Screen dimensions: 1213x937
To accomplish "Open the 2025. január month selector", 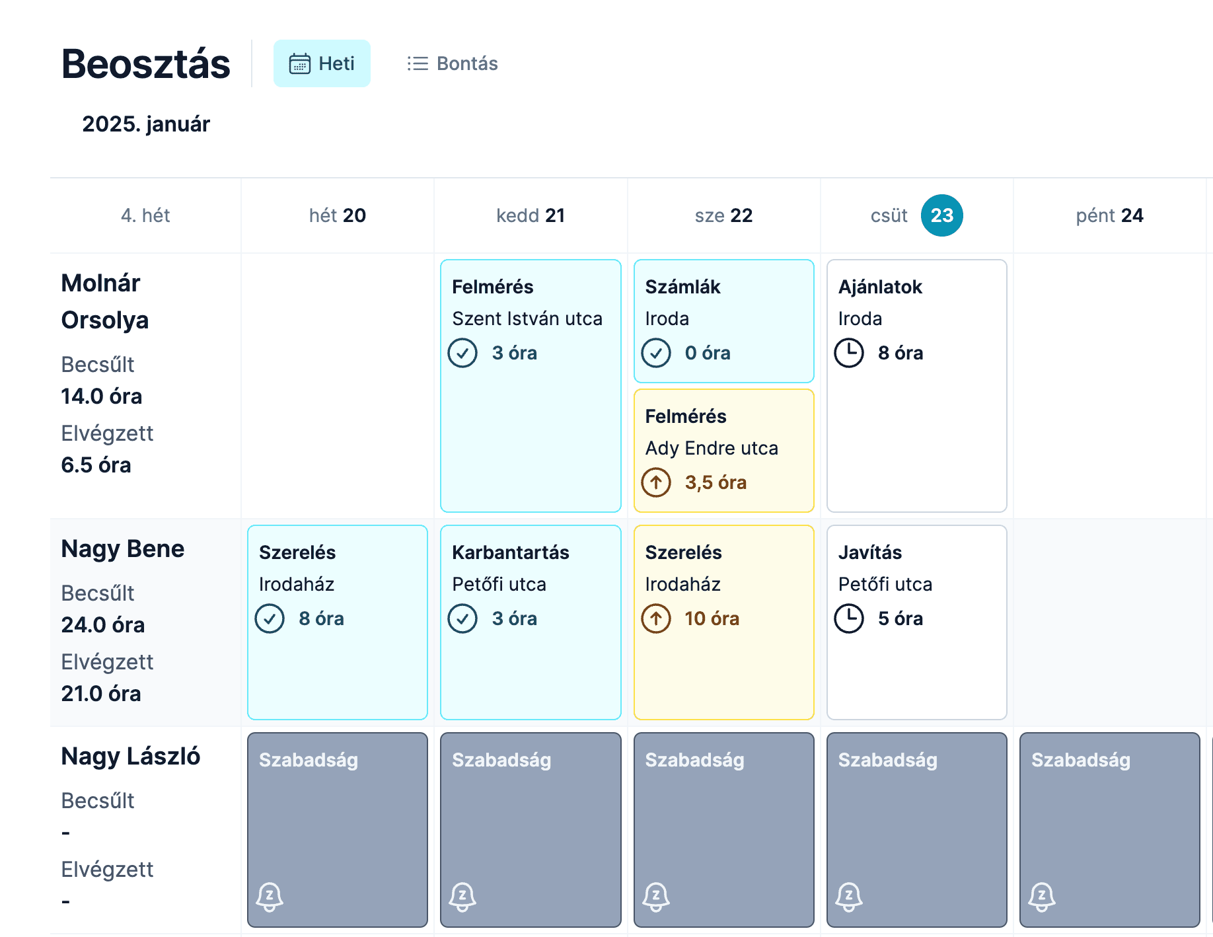I will [145, 124].
